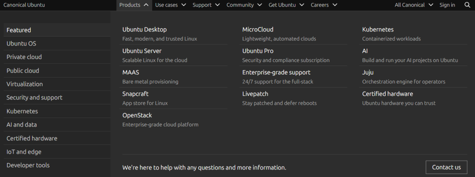Open the MicroCloud link
Viewport: 475px width, 177px height.
258,29
